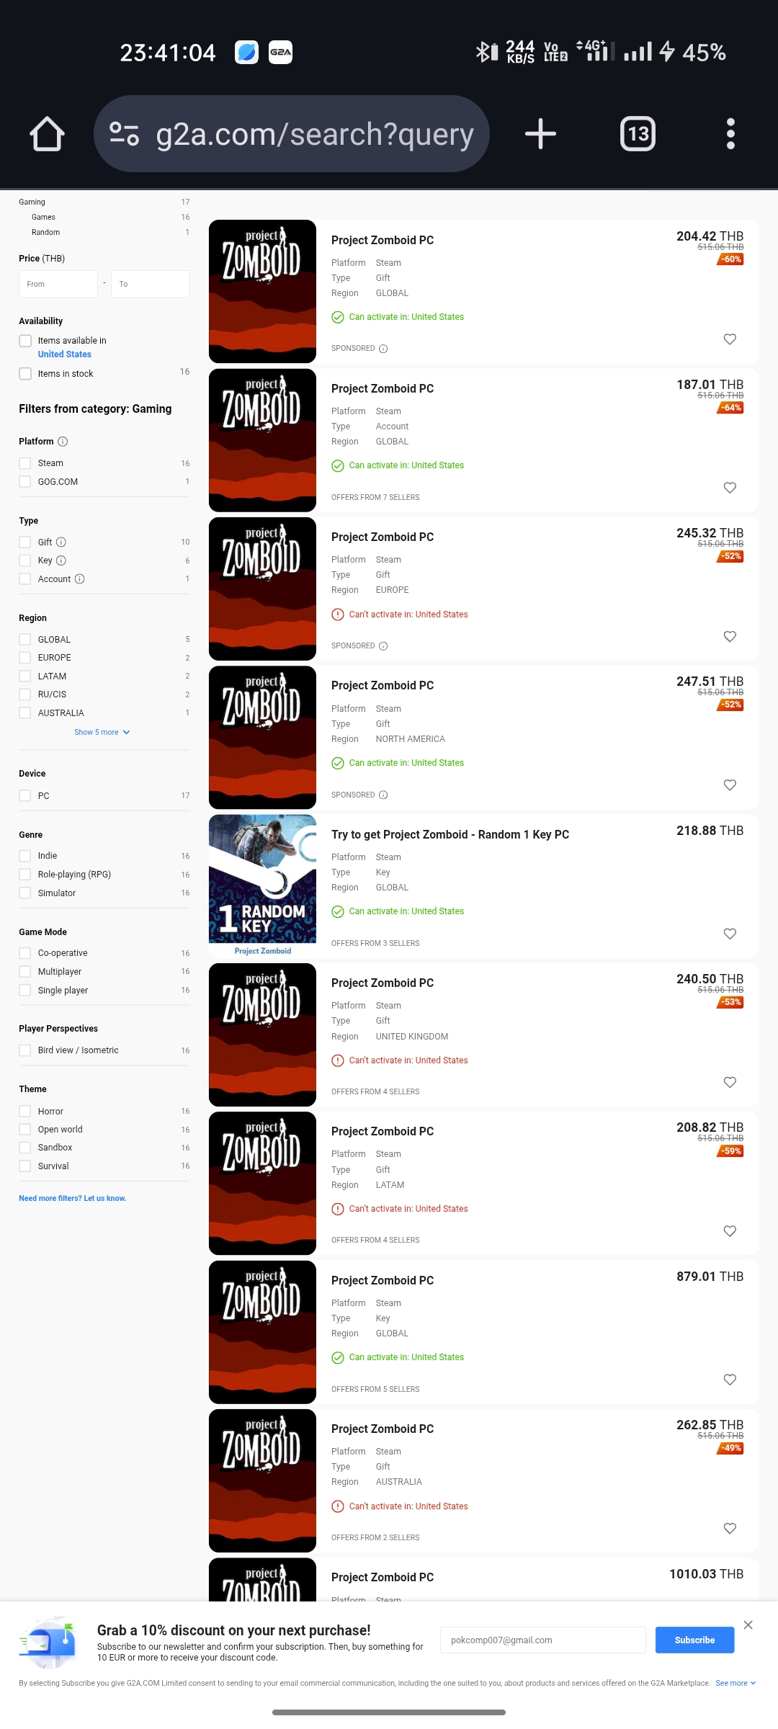
Task: Tick the GLOBAL region checkbox
Action: click(x=25, y=640)
